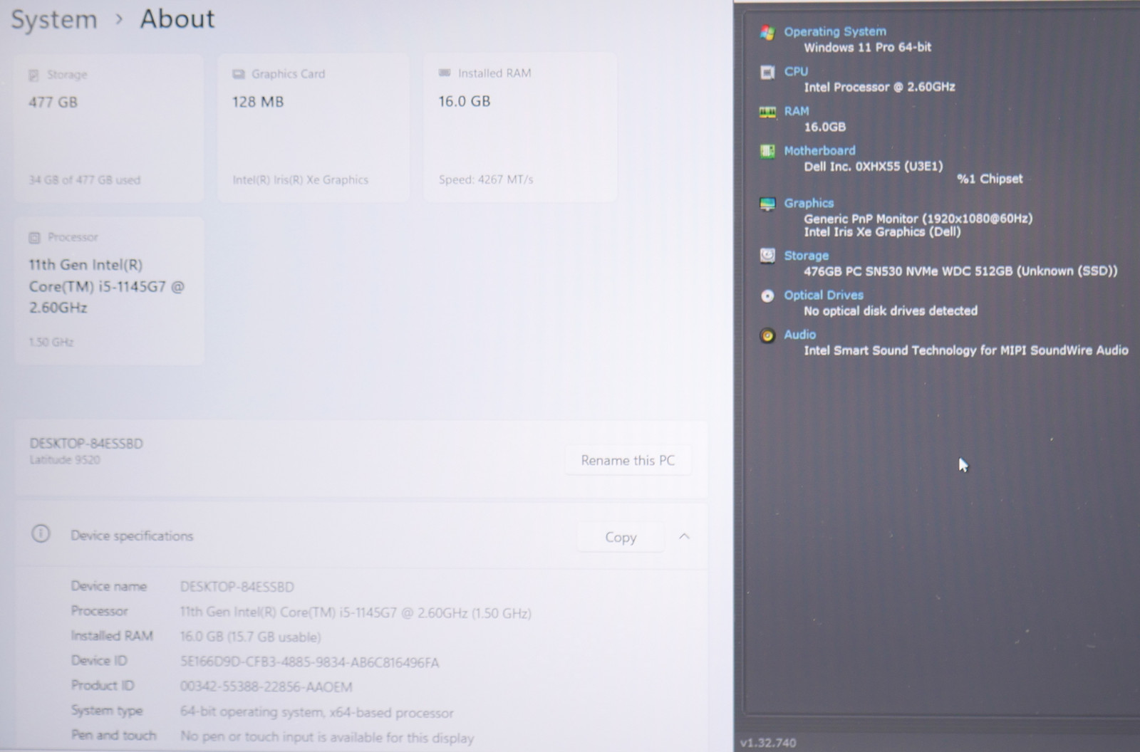Collapse the Device specifications section chevron
The image size is (1140, 752).
[x=684, y=536]
